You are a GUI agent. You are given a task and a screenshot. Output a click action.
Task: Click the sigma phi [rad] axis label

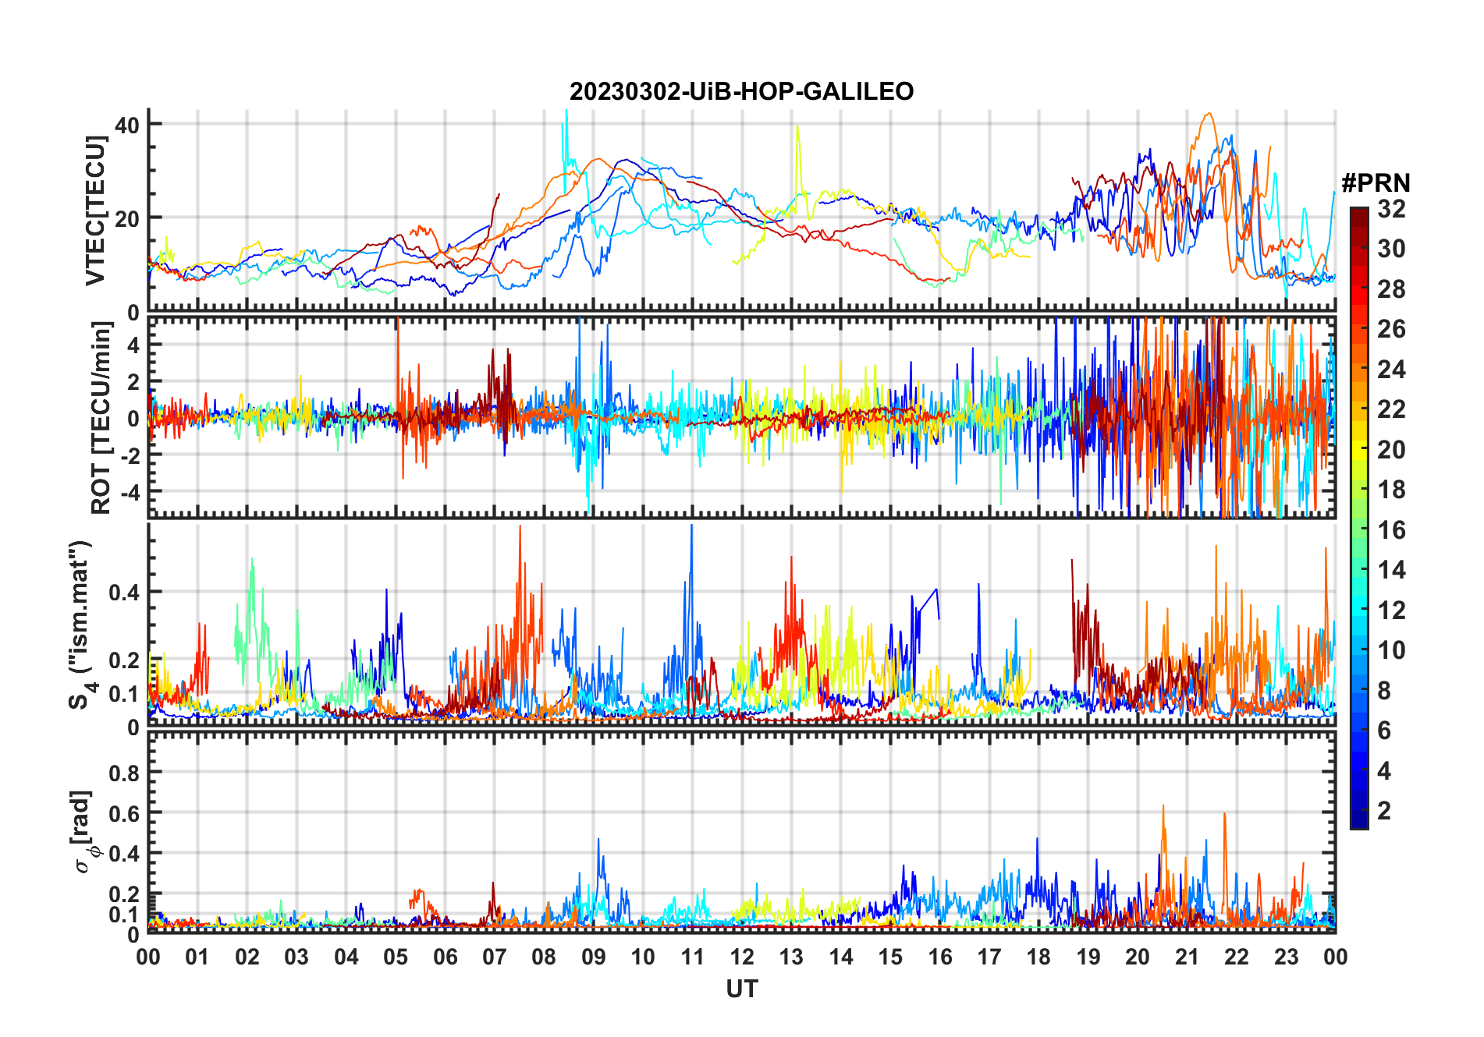coord(83,831)
